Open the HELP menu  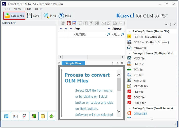38,9
